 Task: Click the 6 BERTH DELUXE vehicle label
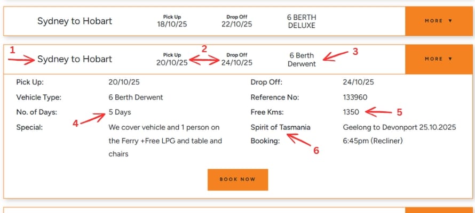301,21
